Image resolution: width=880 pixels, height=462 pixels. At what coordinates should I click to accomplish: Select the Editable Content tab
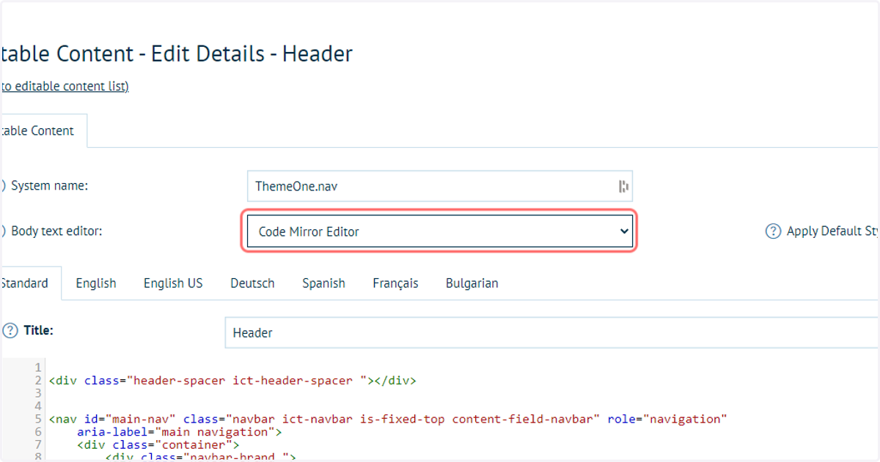pyautogui.click(x=43, y=131)
